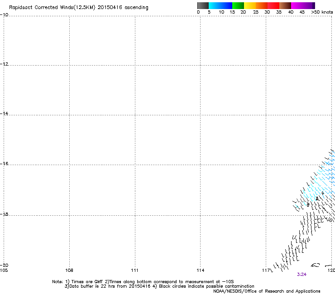The height and width of the screenshot is (294, 335).
Task: Click the orange 25-30 knots color segment
Action: click(x=262, y=5)
